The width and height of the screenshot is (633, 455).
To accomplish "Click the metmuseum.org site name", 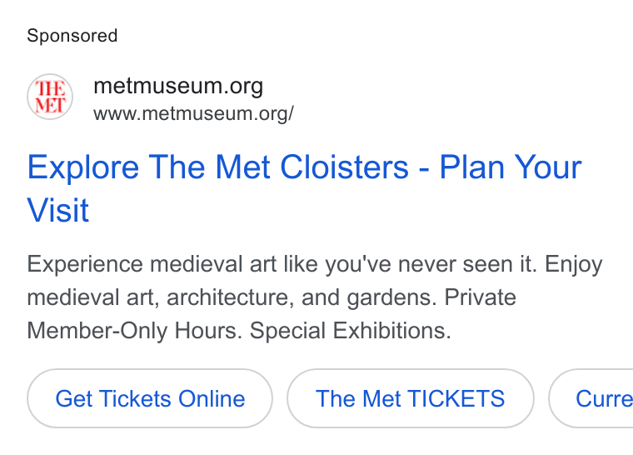I will [x=178, y=86].
